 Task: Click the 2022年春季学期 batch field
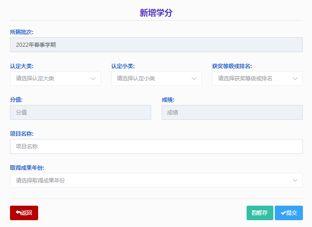pos(156,44)
